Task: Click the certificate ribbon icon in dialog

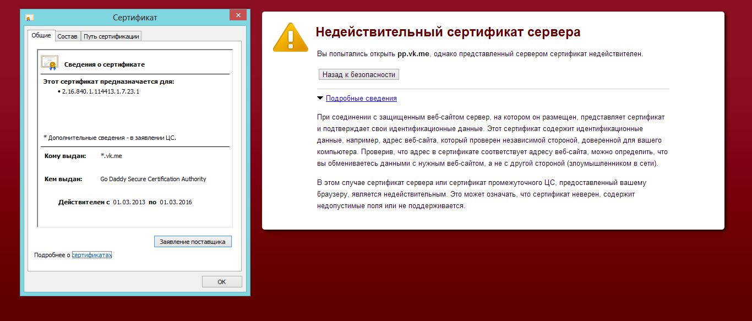Action: coord(50,63)
